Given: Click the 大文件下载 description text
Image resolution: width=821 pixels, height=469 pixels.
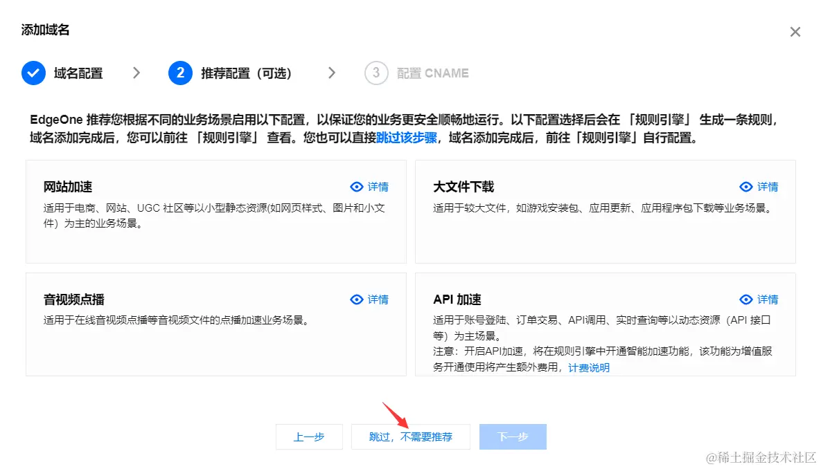Looking at the screenshot, I should (603, 208).
